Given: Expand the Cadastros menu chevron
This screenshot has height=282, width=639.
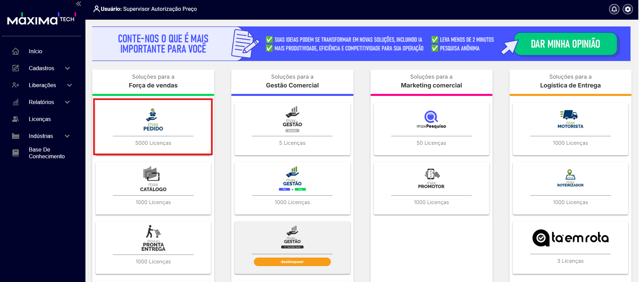Looking at the screenshot, I should [x=67, y=68].
